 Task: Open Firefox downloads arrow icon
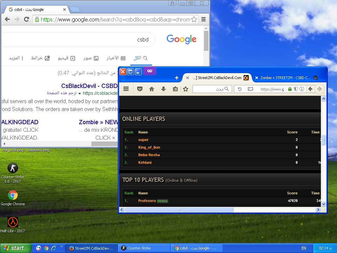point(164,89)
